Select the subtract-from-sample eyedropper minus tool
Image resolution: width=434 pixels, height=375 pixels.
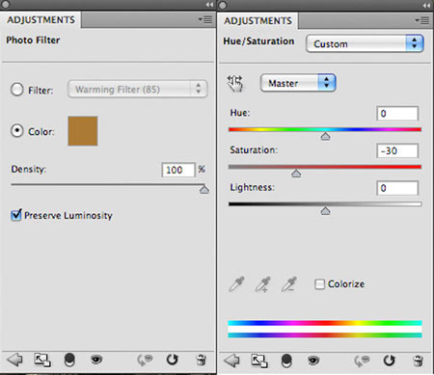(x=289, y=284)
